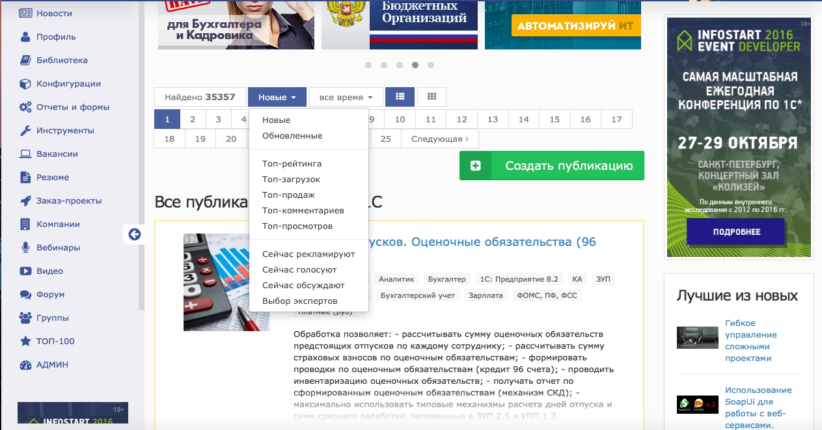Select the first carousel dot

click(368, 65)
